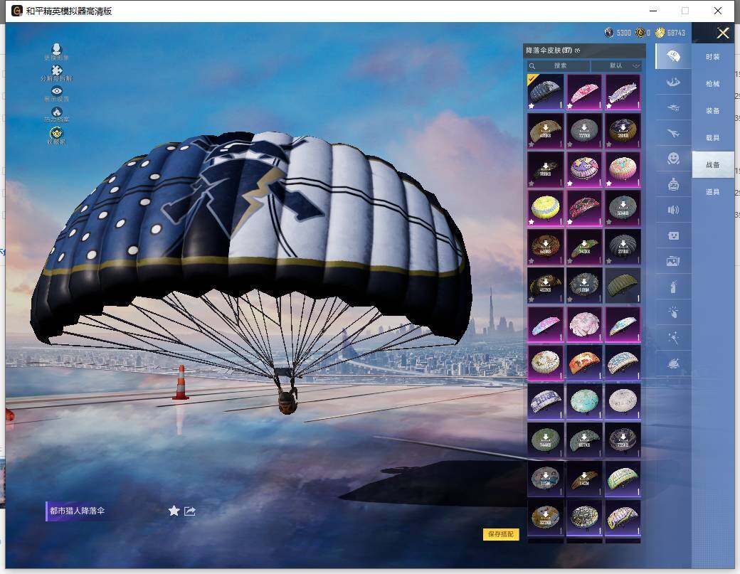Click the yellow 保存搭配 button

(501, 534)
